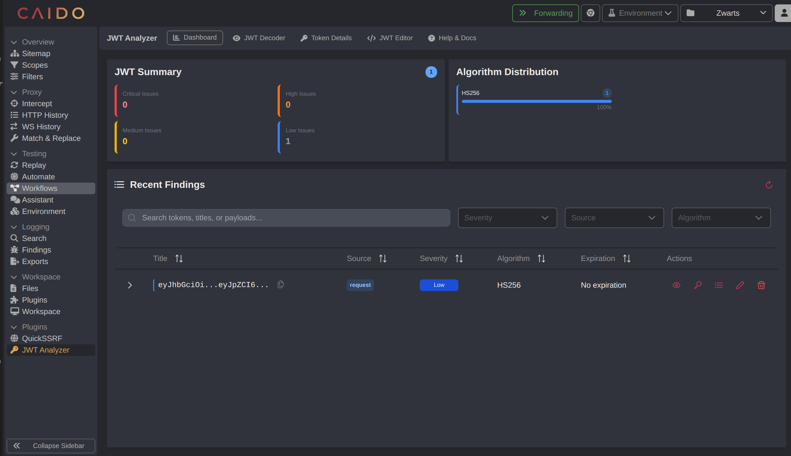The image size is (791, 456).
Task: Click the Match & Replace sidebar icon
Action: (x=14, y=138)
